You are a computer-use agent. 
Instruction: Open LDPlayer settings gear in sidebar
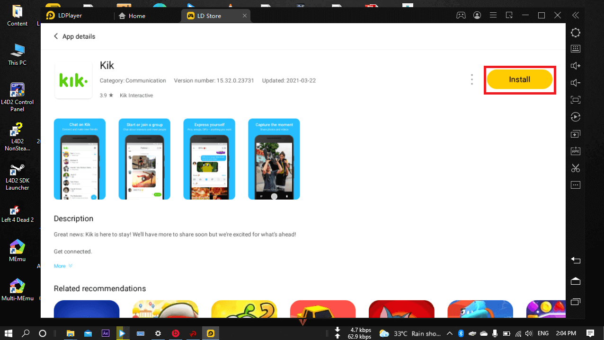[x=576, y=33]
